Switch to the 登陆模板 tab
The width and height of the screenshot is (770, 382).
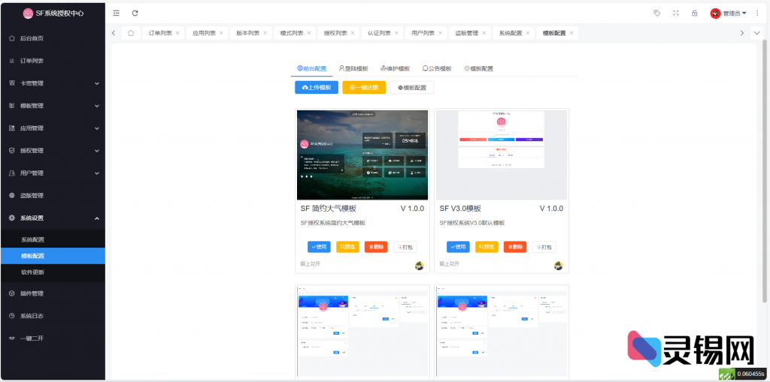coord(353,68)
